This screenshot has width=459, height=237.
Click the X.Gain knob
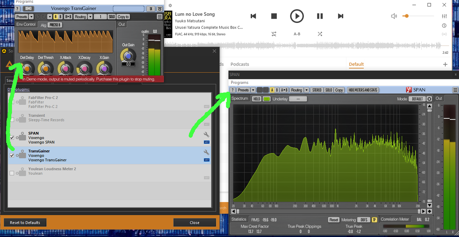pos(104,68)
